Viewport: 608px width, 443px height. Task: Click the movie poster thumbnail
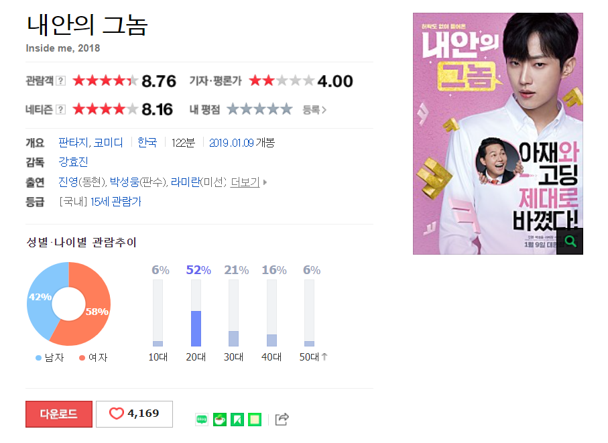point(498,134)
